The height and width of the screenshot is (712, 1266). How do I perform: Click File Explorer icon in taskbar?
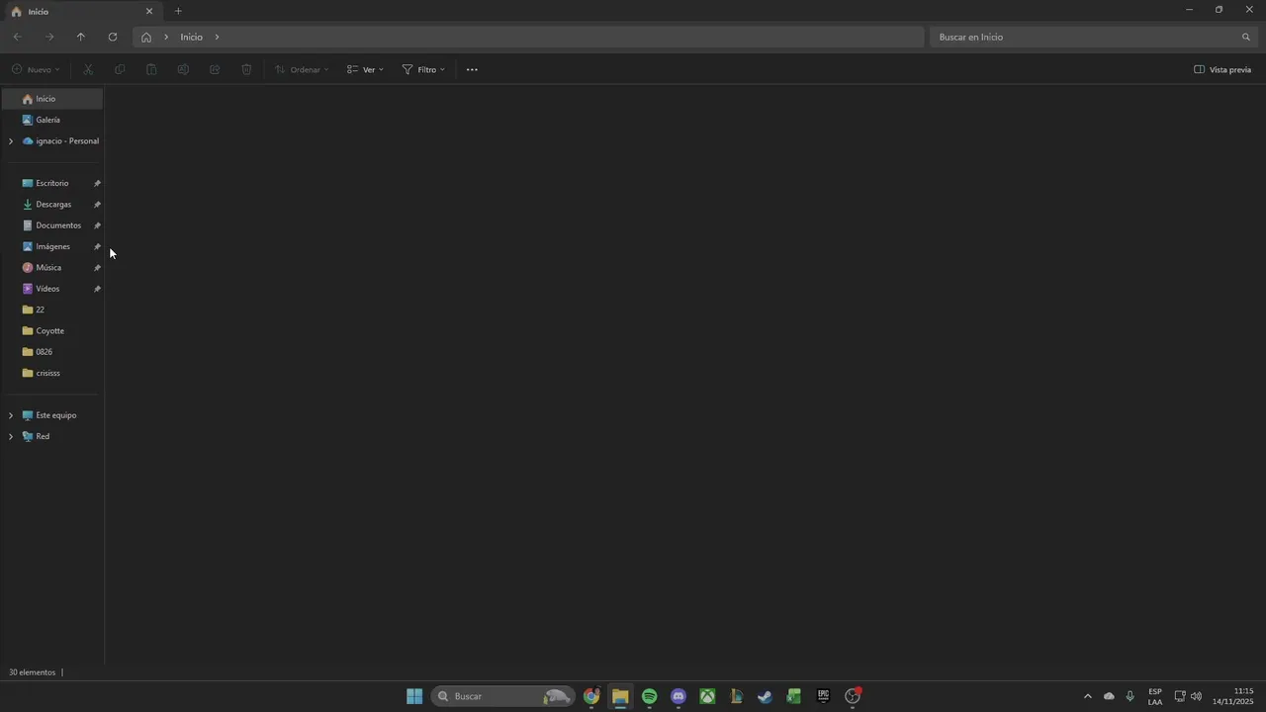pyautogui.click(x=620, y=696)
